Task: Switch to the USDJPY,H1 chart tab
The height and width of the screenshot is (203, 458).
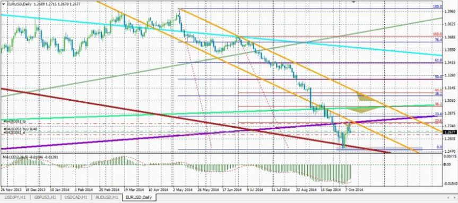Action: tap(15, 198)
